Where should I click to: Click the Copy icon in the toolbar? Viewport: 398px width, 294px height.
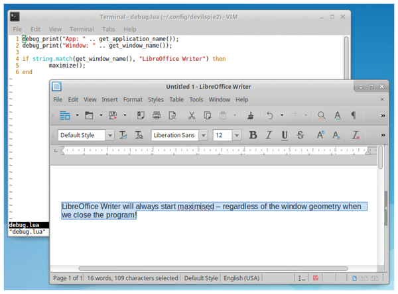click(x=208, y=116)
